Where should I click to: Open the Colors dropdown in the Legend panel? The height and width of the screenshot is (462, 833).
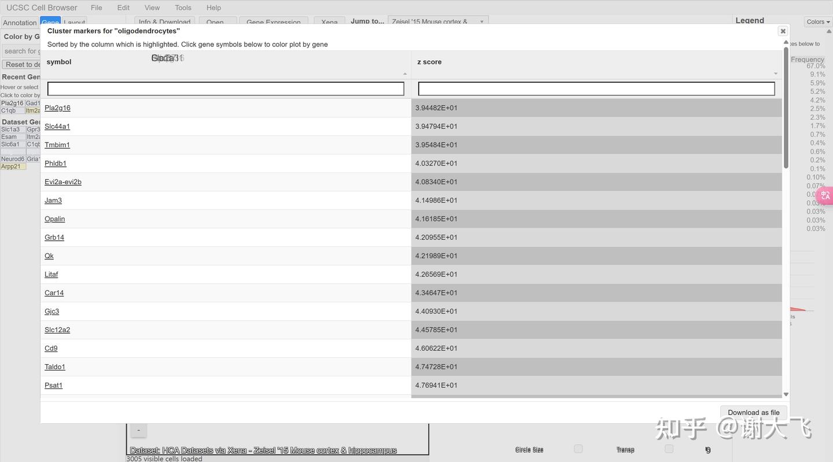[x=817, y=21]
